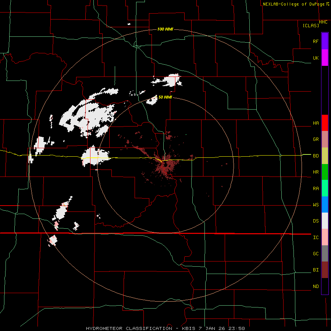Click the WS legend label
The image size is (331, 331).
[316, 205]
